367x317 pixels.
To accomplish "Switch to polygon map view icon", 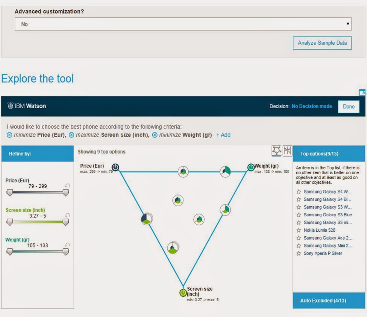I will coord(276,150).
